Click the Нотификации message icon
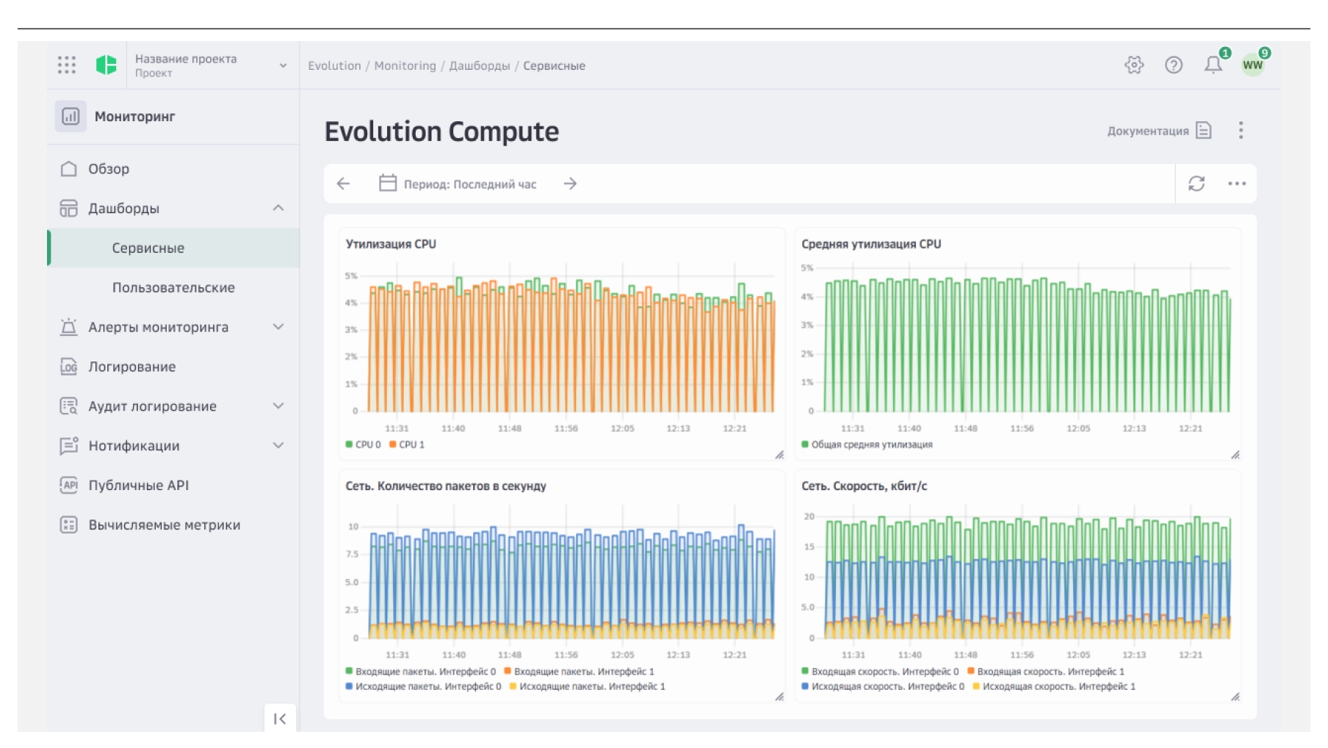 click(68, 446)
